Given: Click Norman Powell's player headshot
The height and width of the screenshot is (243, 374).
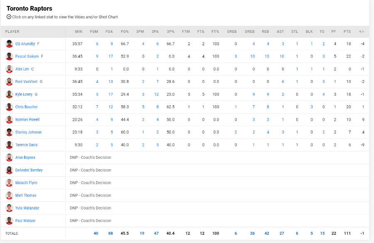Looking at the screenshot, I should click(9, 119).
